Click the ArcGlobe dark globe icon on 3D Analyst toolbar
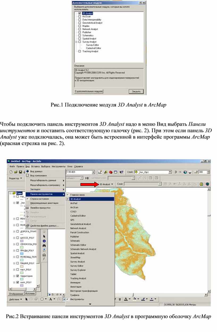Screen dimensions: 217x332 click(x=207, y=184)
